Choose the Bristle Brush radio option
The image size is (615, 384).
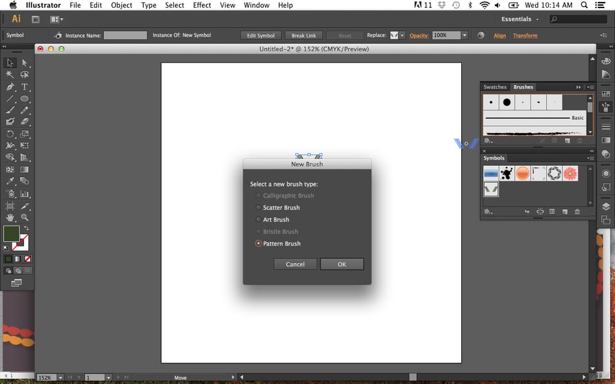(x=277, y=232)
